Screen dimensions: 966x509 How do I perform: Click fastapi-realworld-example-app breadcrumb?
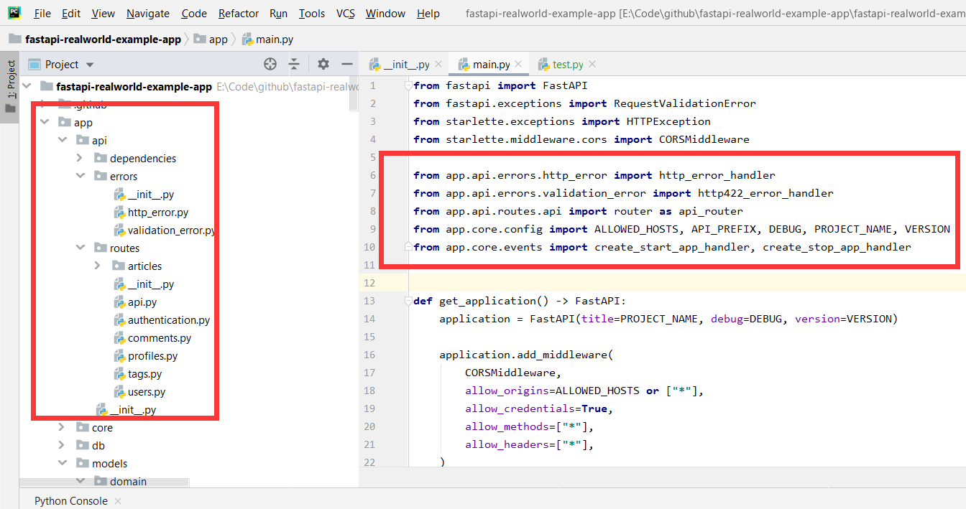(x=95, y=39)
